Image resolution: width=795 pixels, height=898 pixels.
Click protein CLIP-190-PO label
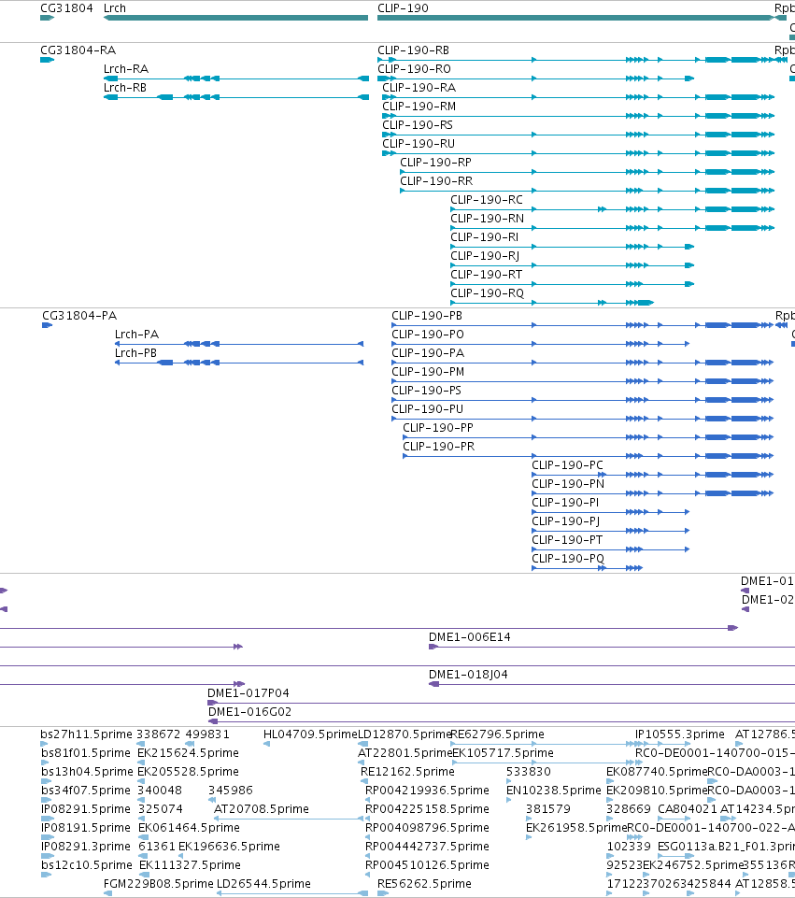click(428, 335)
